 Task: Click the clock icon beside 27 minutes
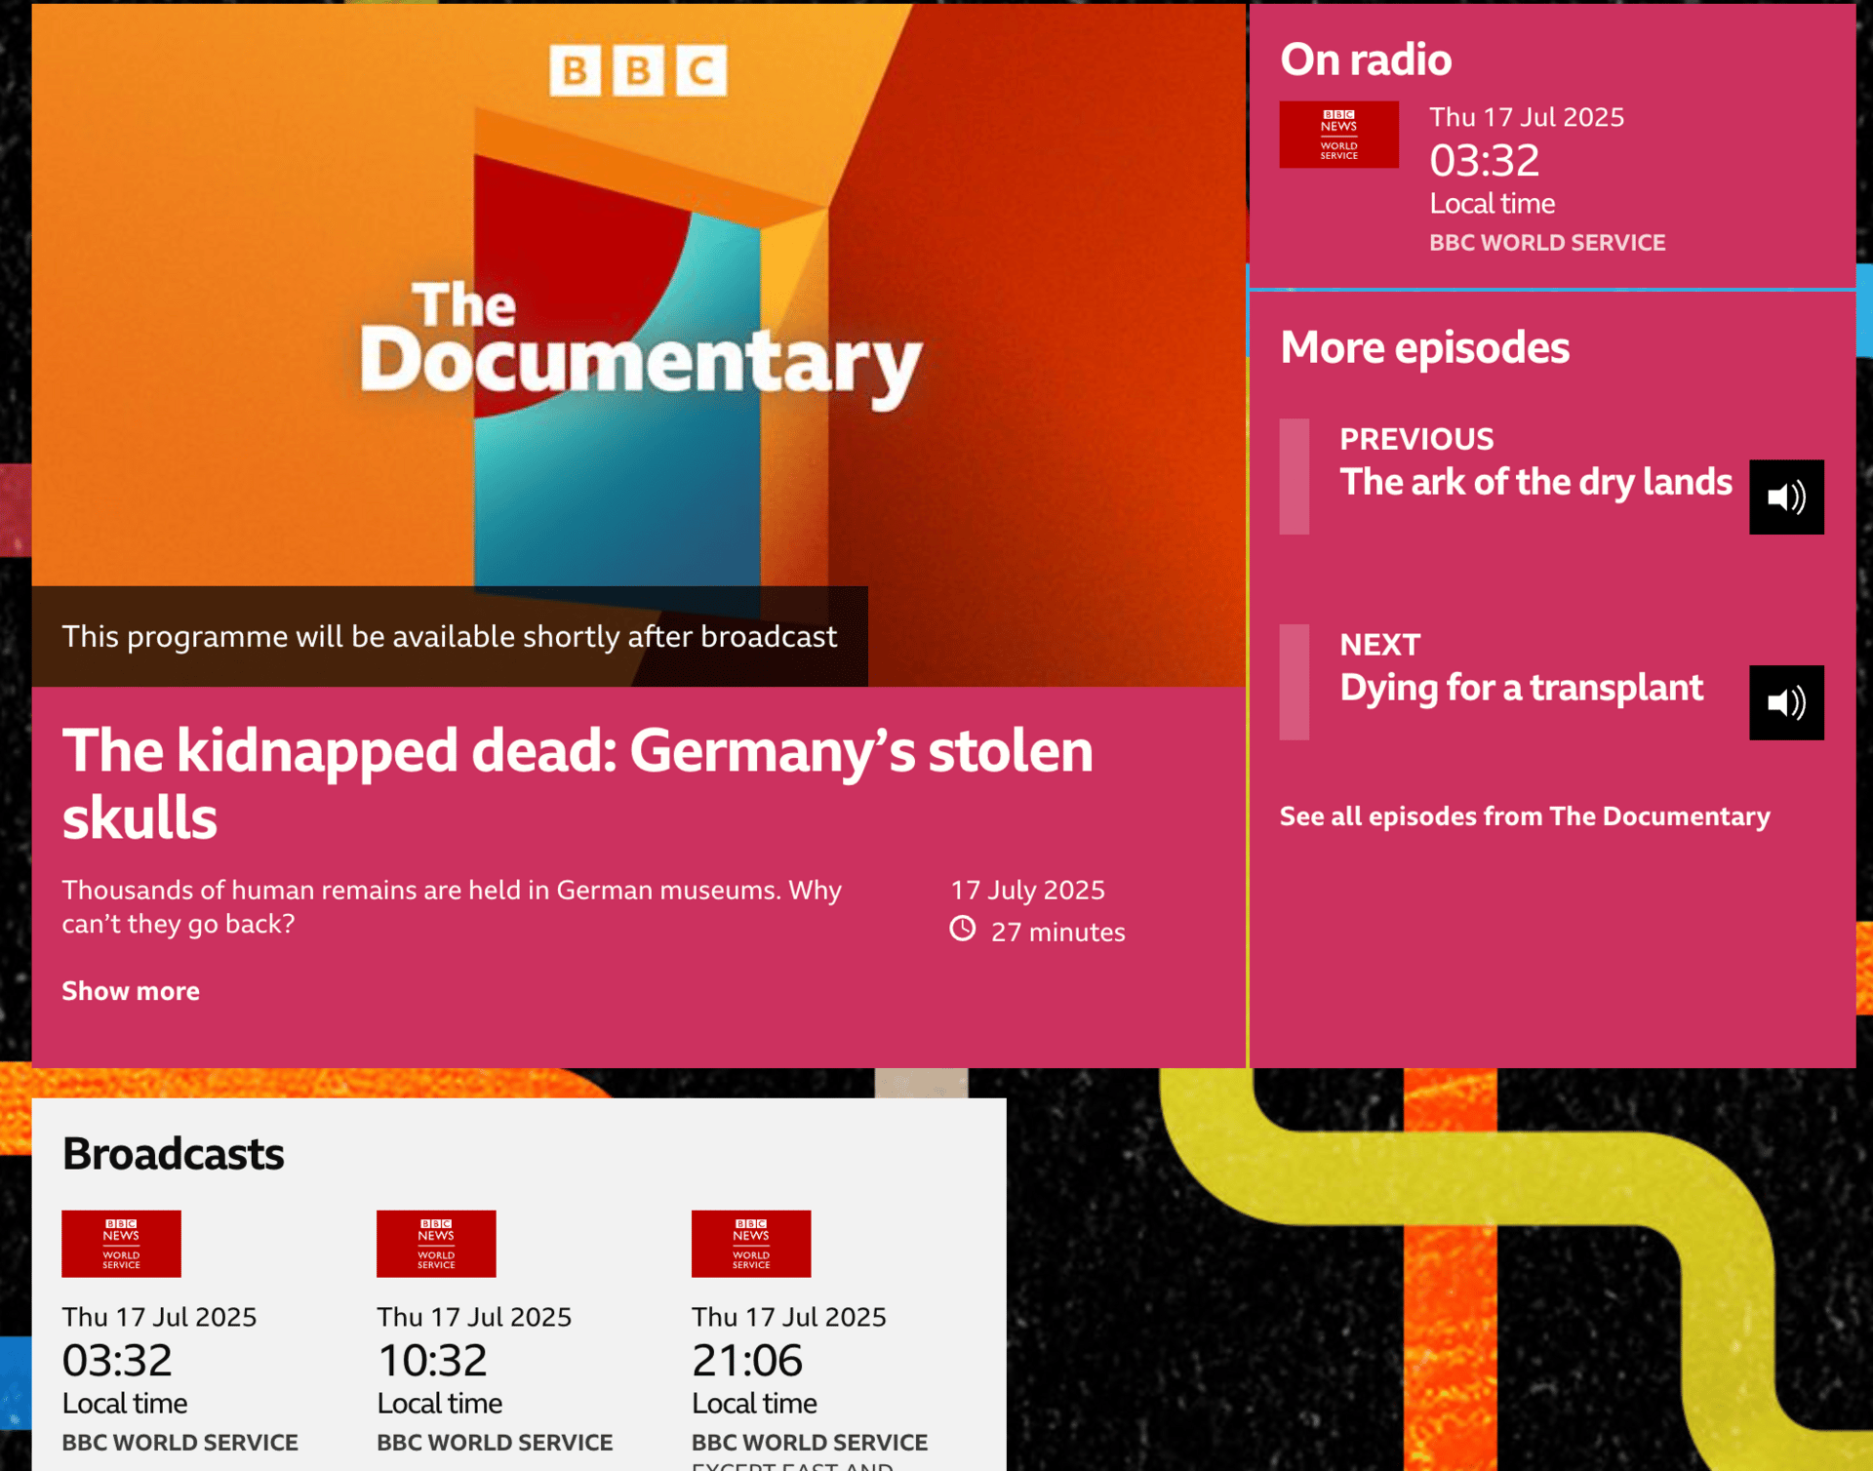pyautogui.click(x=963, y=929)
